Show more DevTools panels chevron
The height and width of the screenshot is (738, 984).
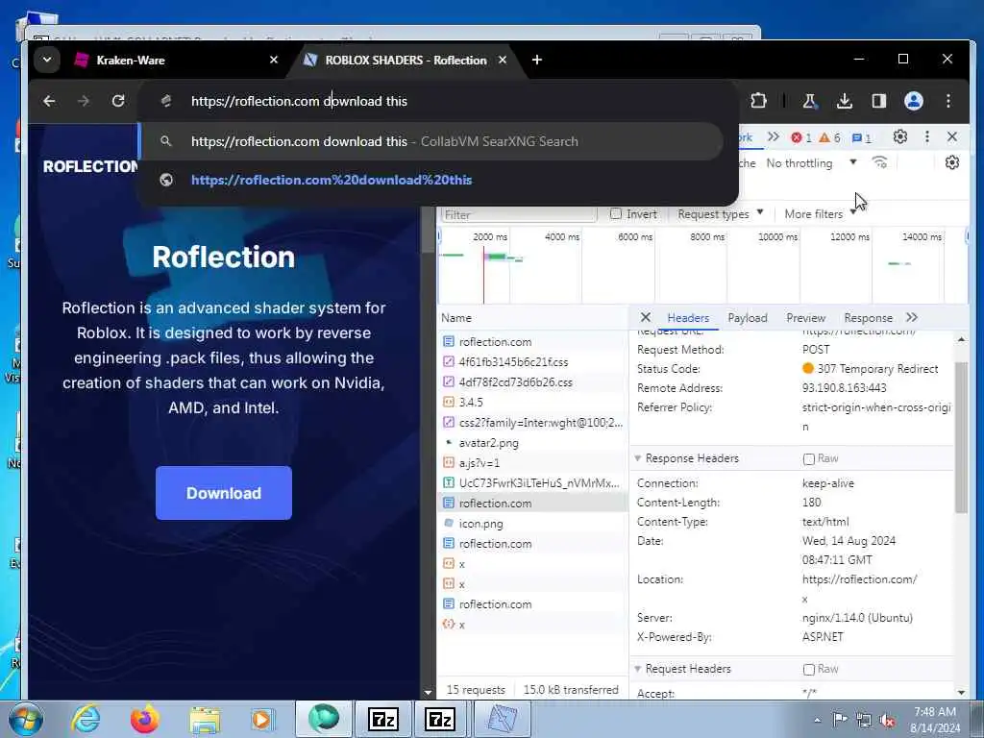[774, 136]
